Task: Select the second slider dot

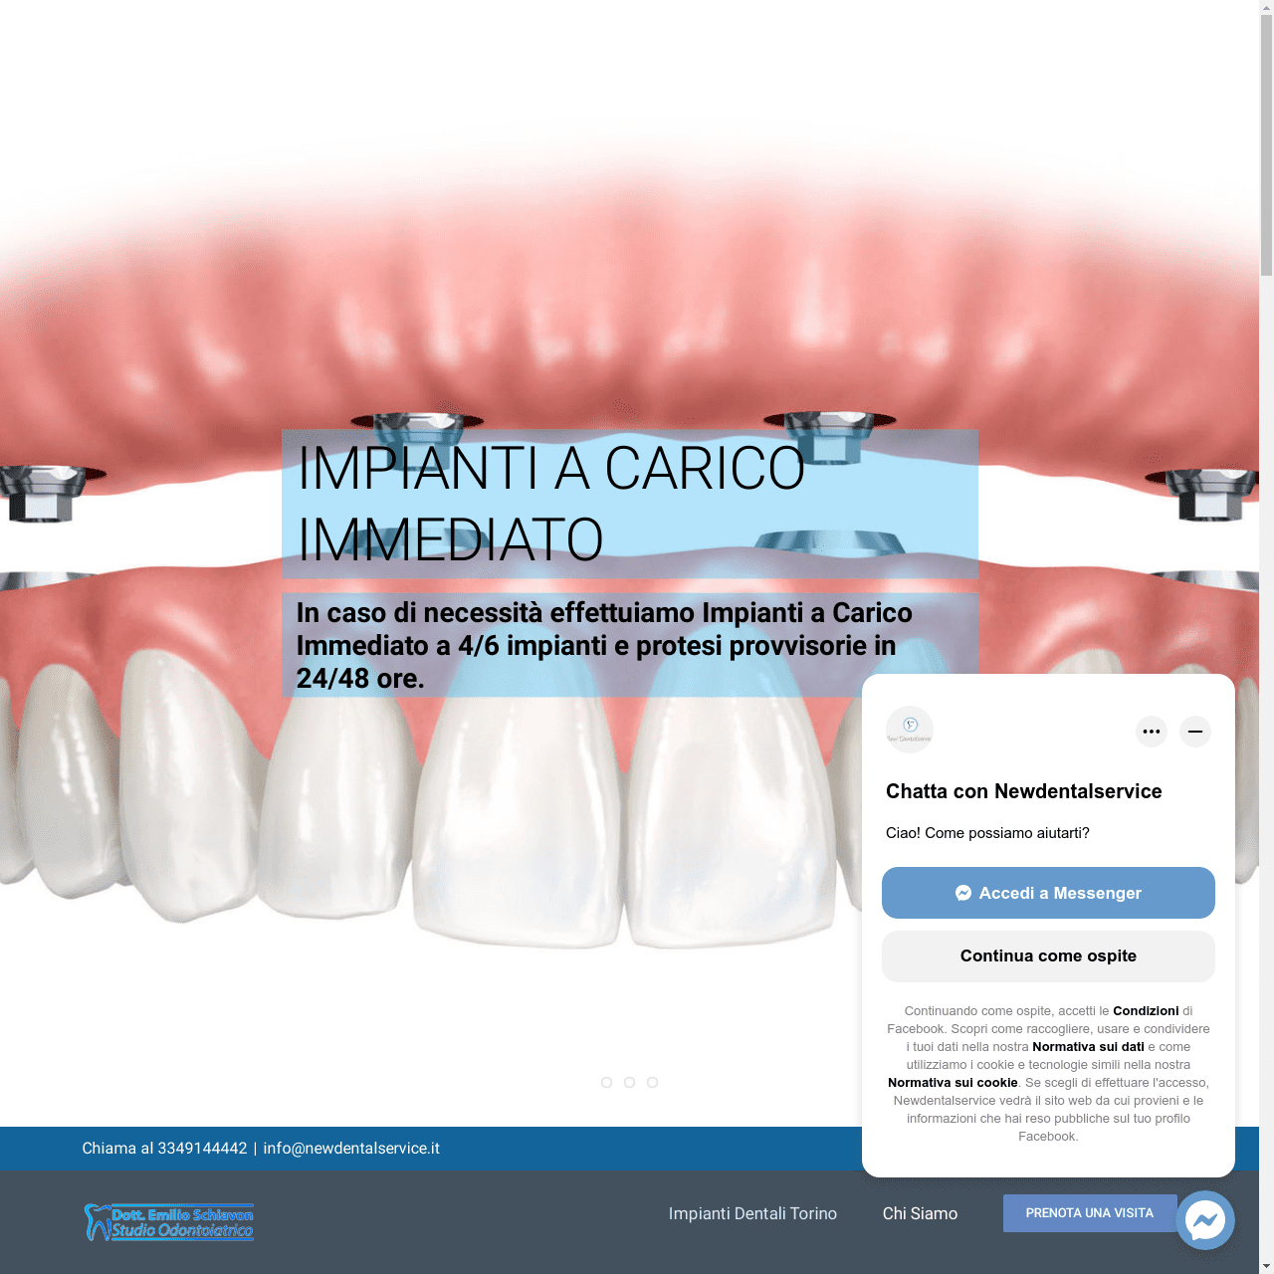Action: click(x=629, y=1082)
